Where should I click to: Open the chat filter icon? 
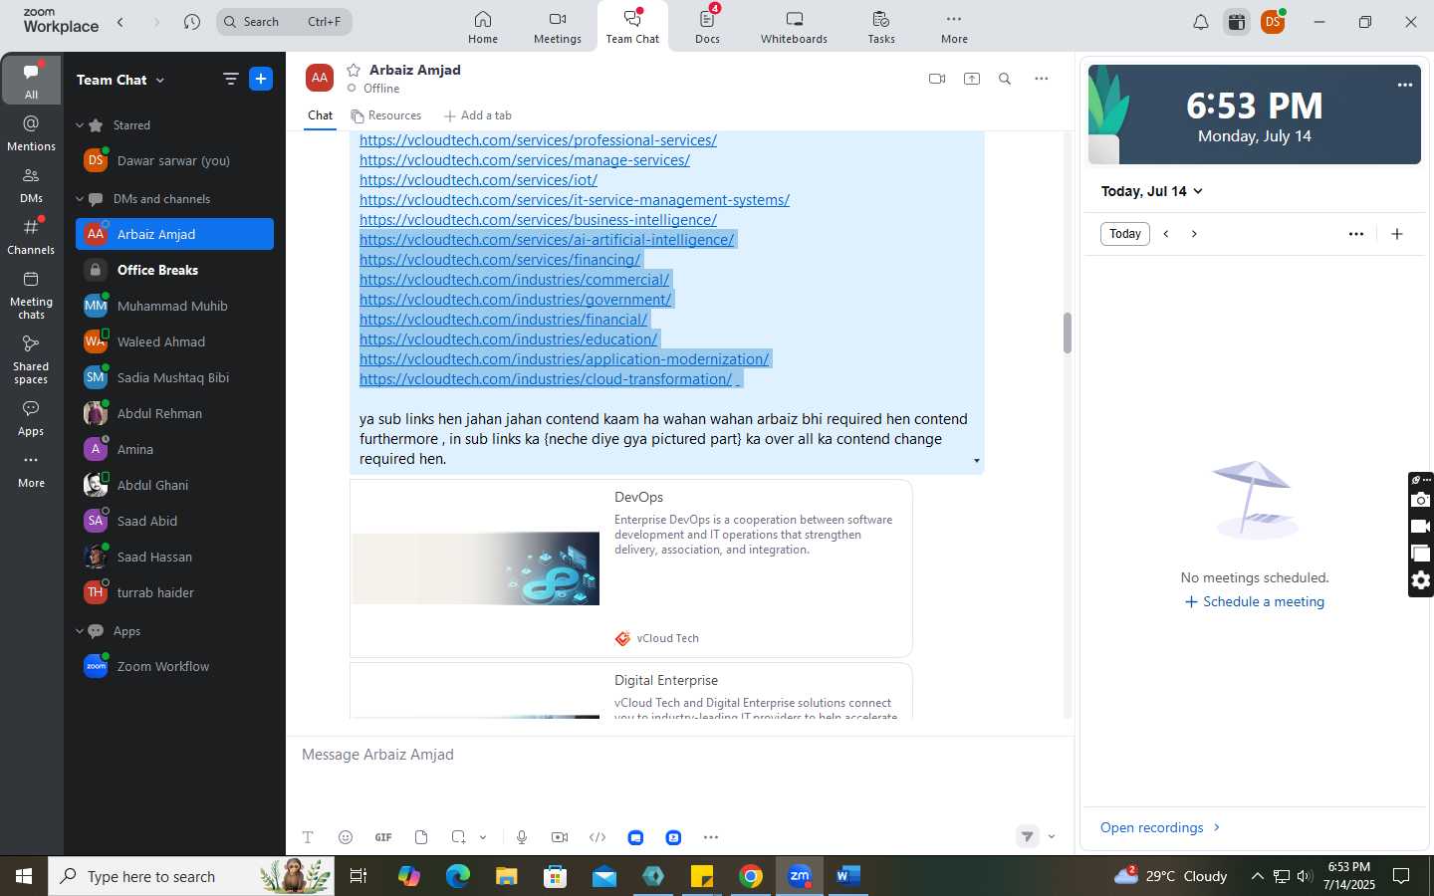pyautogui.click(x=230, y=79)
